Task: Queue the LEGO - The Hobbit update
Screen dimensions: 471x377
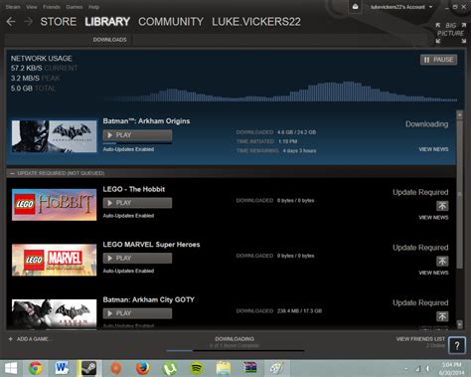Action: coord(442,206)
